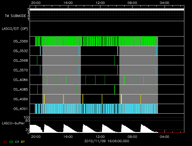Click the 12:00 label on top axis

[100, 3]
